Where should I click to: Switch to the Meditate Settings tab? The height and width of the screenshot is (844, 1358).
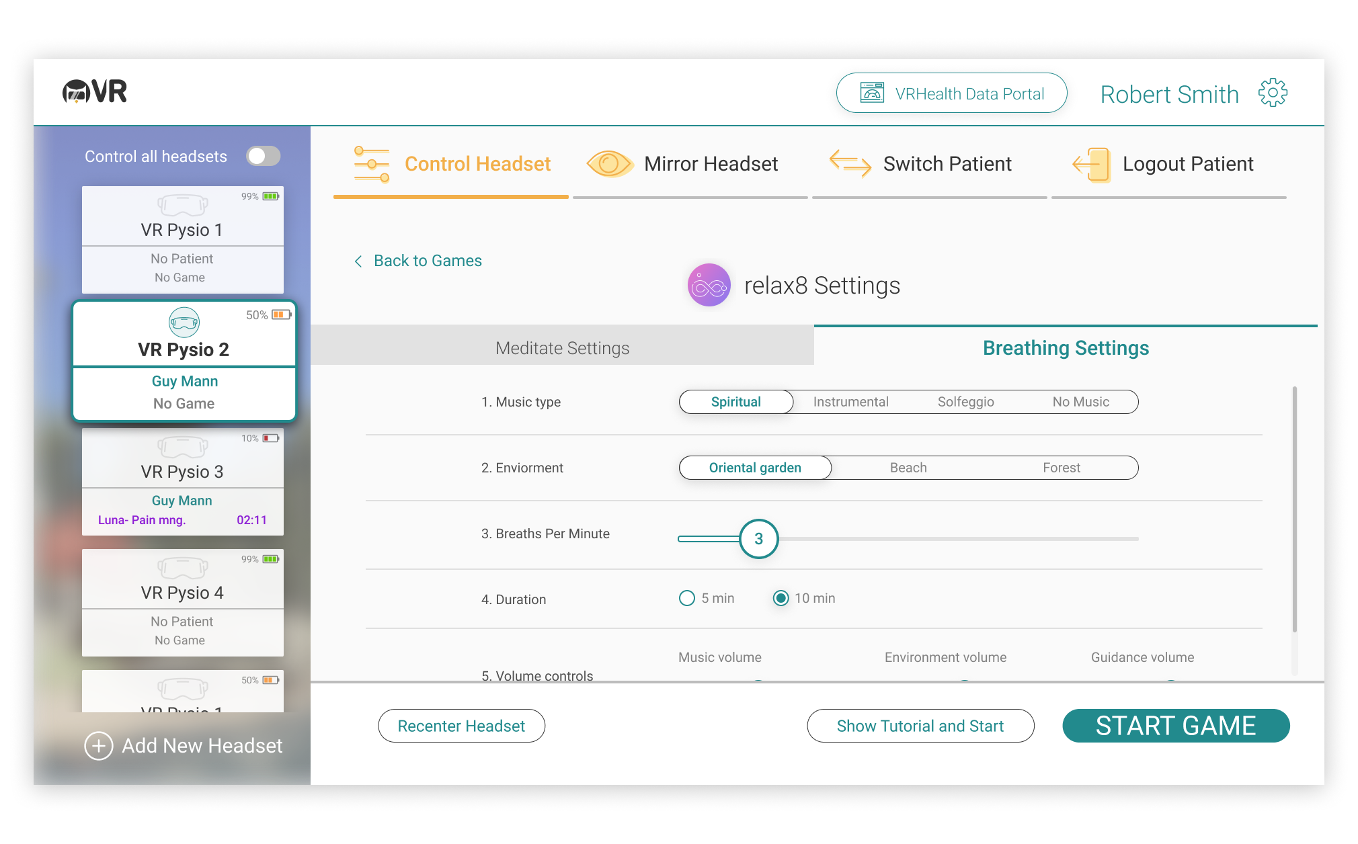click(562, 348)
